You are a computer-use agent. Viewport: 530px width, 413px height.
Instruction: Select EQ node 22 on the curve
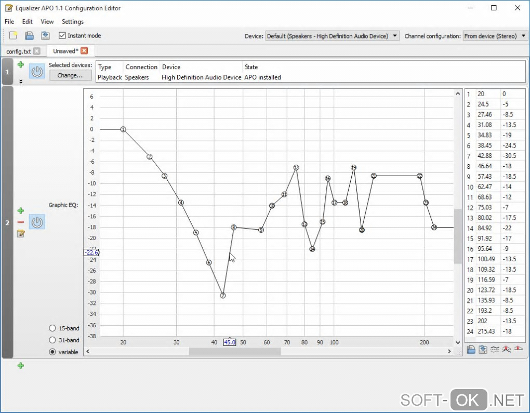(x=420, y=176)
